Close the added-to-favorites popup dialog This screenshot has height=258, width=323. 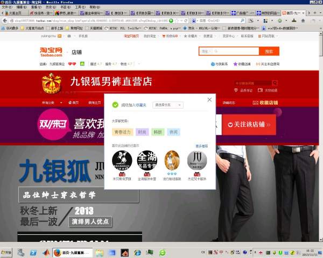click(x=209, y=100)
